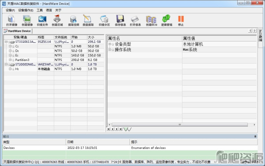The image size is (265, 166).
Task: Expand the D: partition node
Action: pyautogui.click(x=10, y=51)
